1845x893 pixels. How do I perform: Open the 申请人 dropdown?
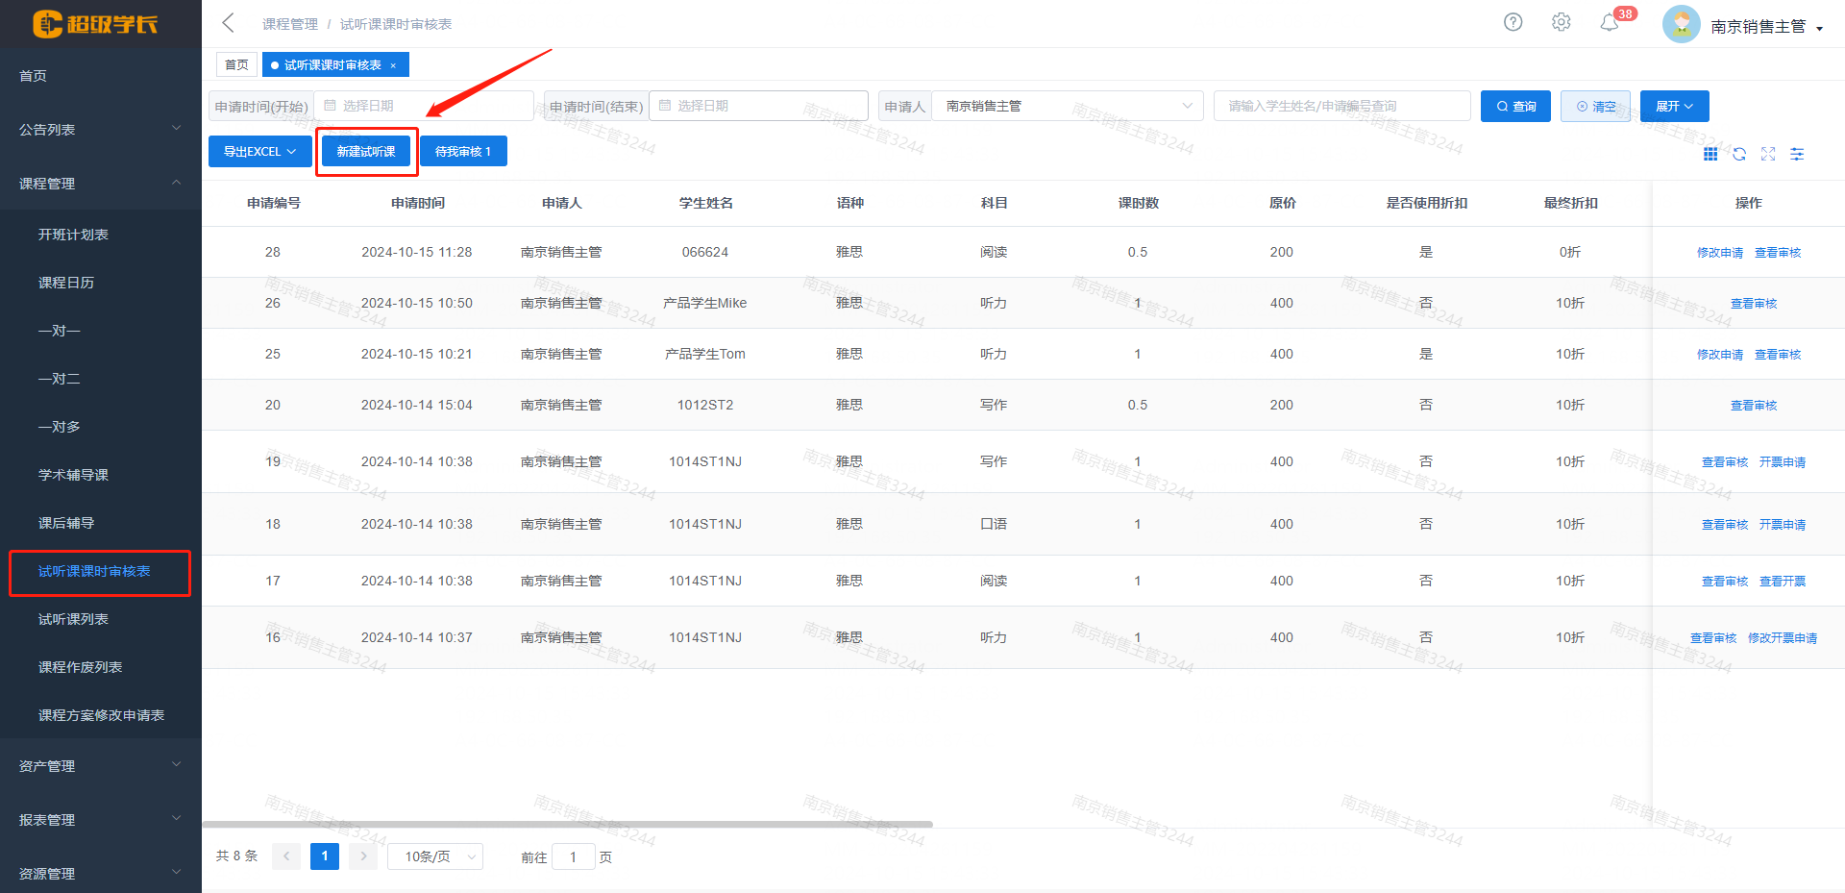click(x=1067, y=106)
